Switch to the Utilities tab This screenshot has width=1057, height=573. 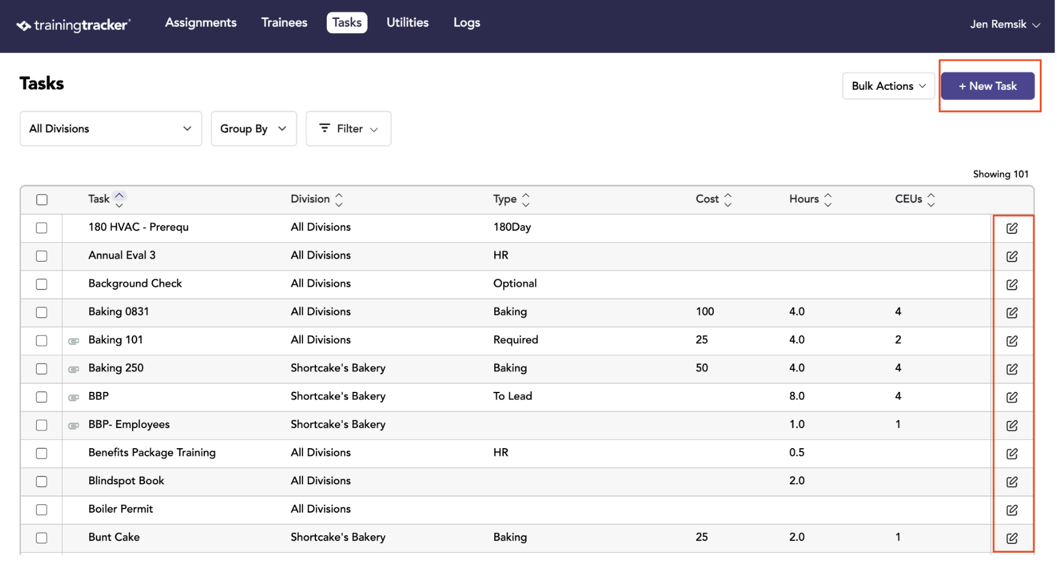tap(407, 22)
